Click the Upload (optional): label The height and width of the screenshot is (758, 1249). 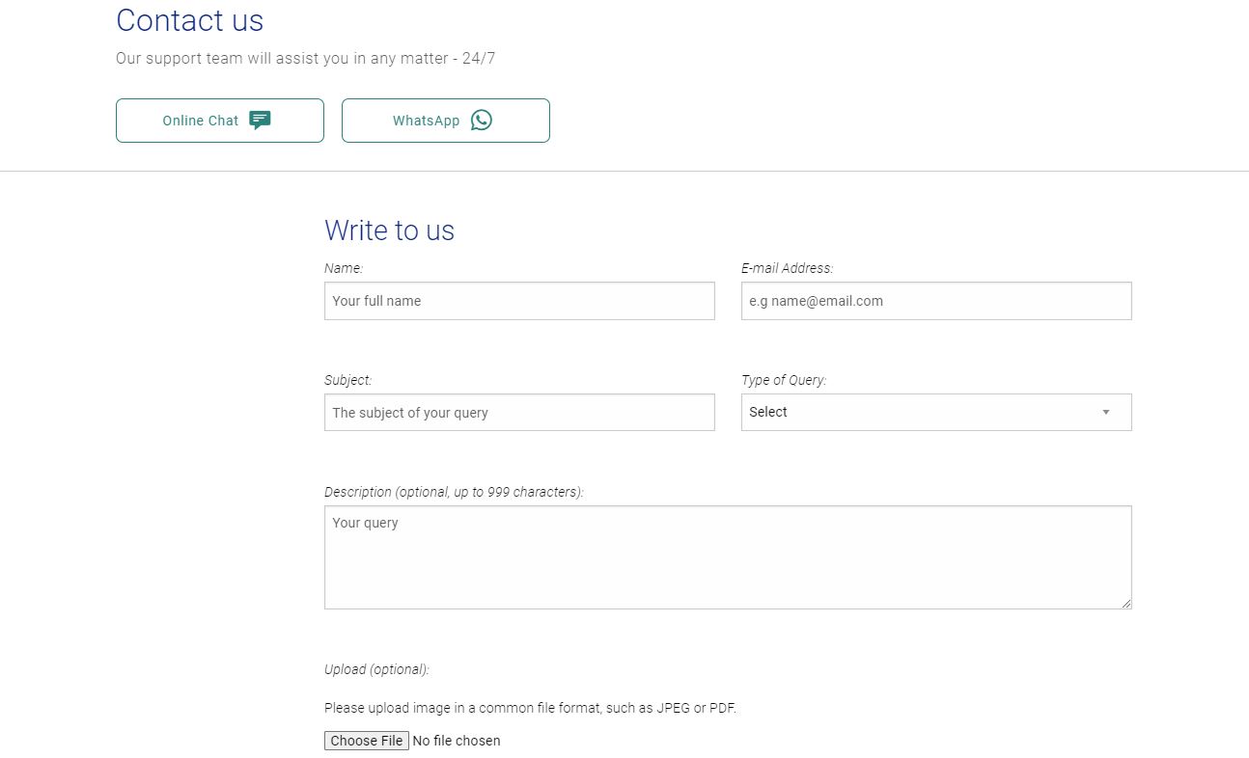click(x=376, y=669)
